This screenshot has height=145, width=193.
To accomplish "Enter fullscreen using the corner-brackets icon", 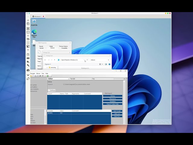I will point(28,32).
